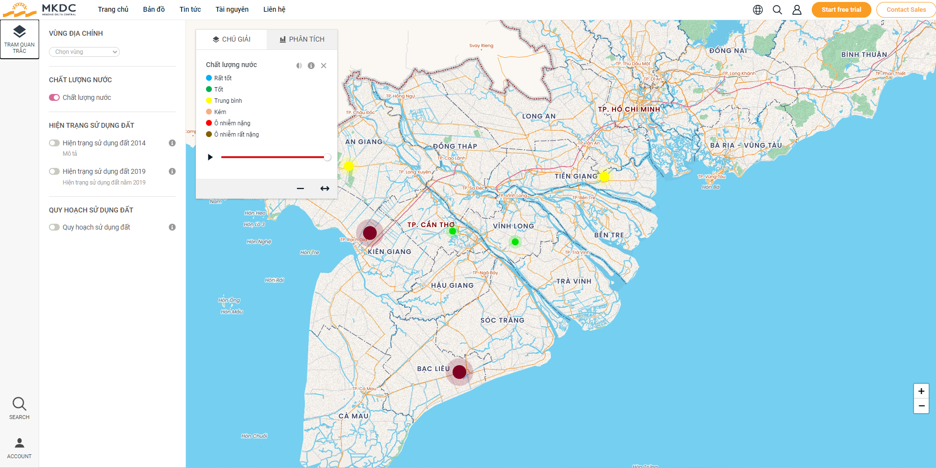936x468 pixels.
Task: Click the BÌNH THUẬN map label
Action: point(864,54)
